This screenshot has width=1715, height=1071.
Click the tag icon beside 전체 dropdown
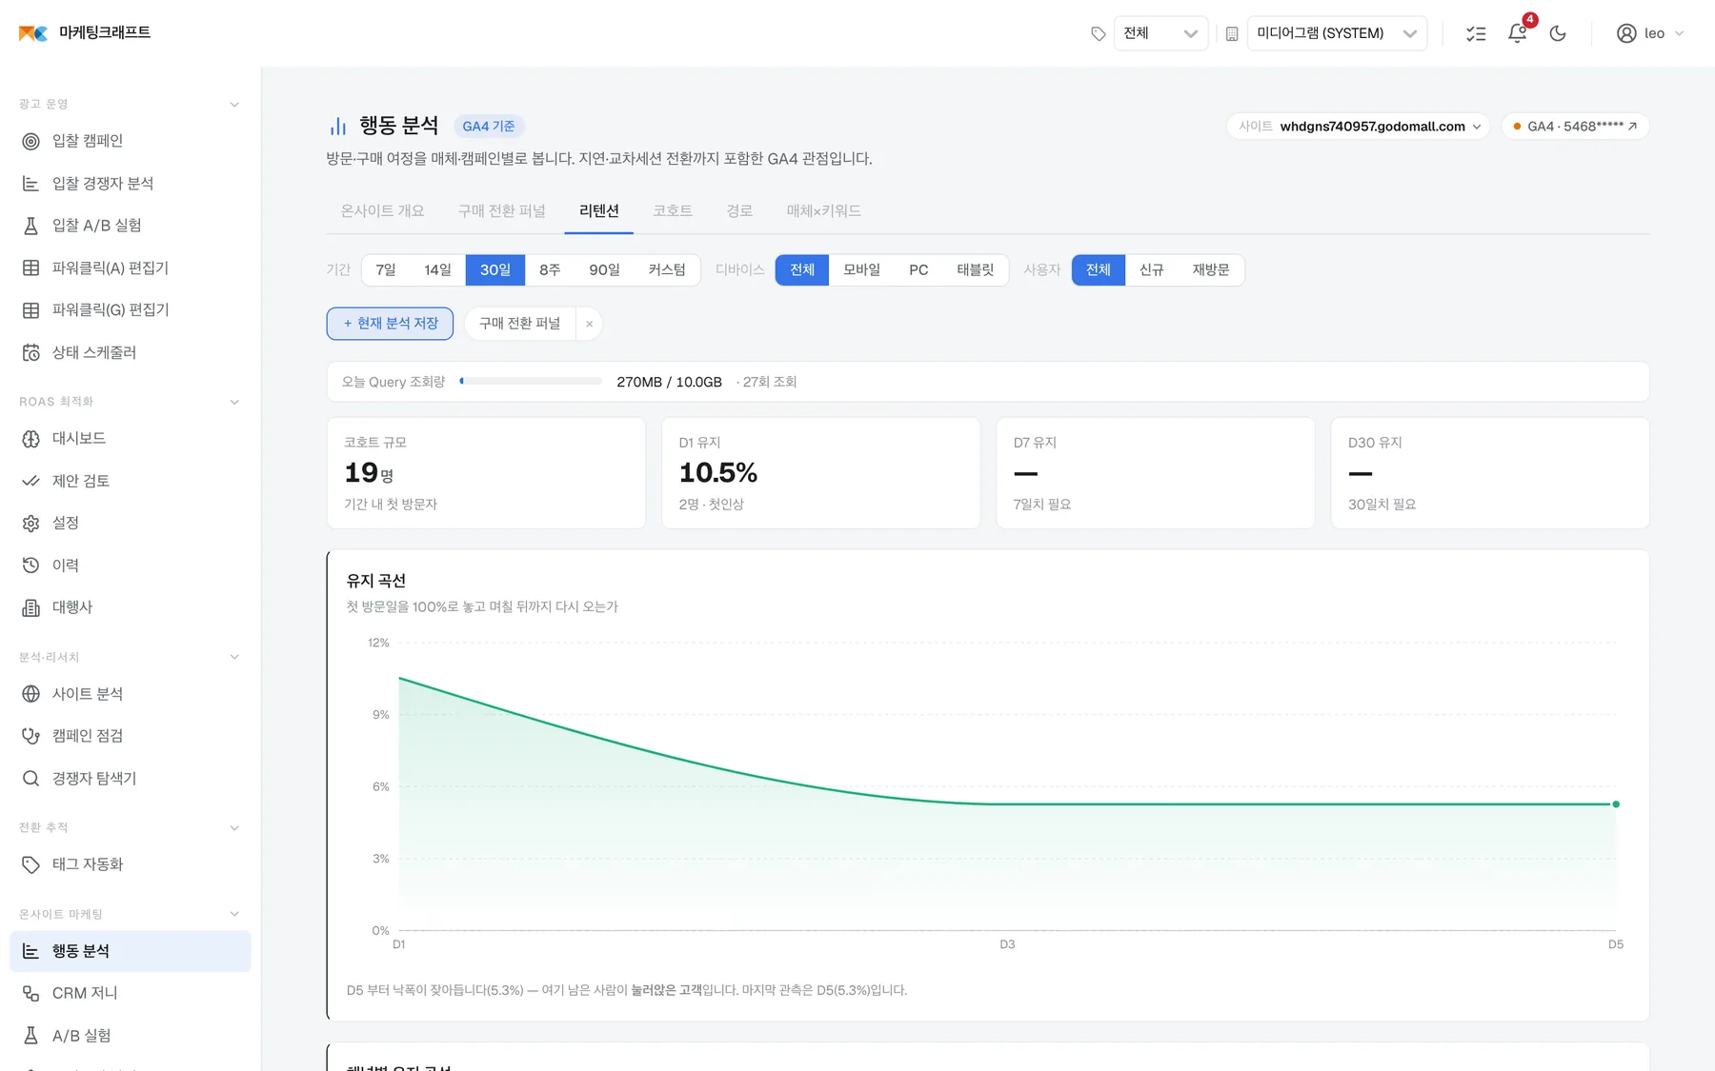(1099, 33)
